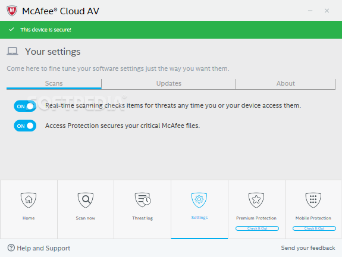Switch to the Updates tab
342x257 pixels.
point(168,84)
